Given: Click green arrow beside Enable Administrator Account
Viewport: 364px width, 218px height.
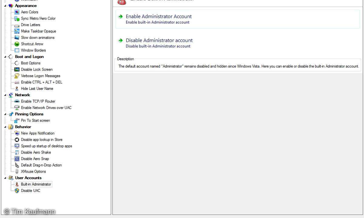Looking at the screenshot, I should coord(120,17).
